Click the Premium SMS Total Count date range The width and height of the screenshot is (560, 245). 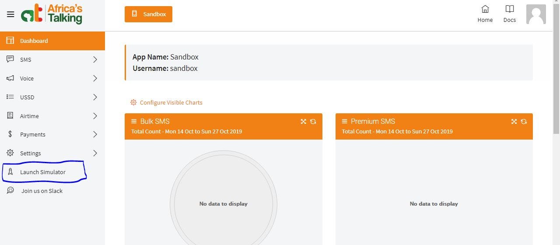(397, 131)
